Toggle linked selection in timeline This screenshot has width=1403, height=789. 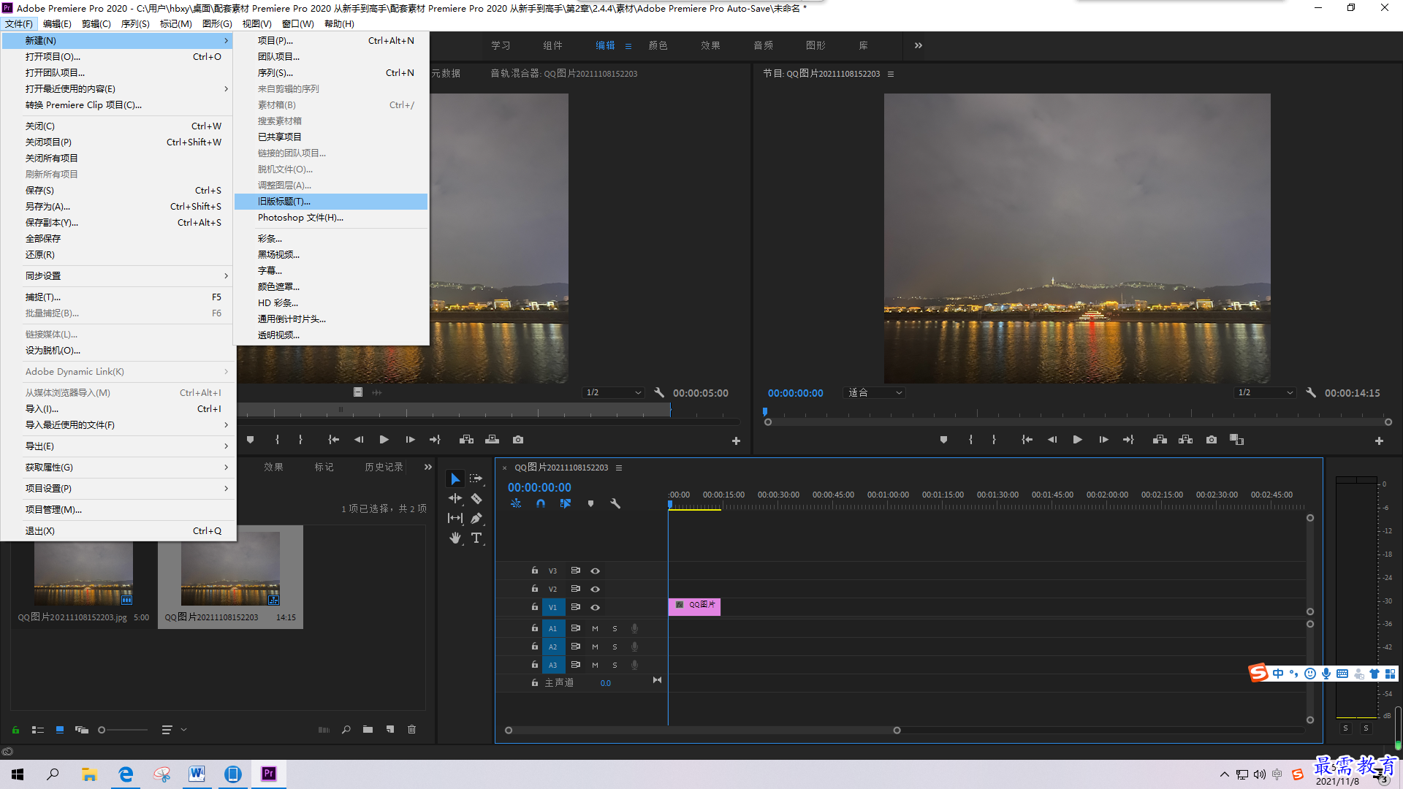click(566, 503)
